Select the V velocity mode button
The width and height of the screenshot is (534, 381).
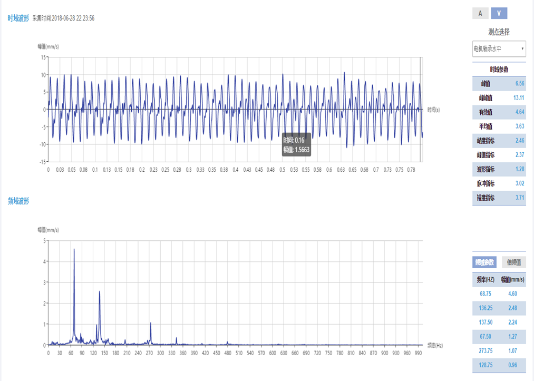click(499, 14)
